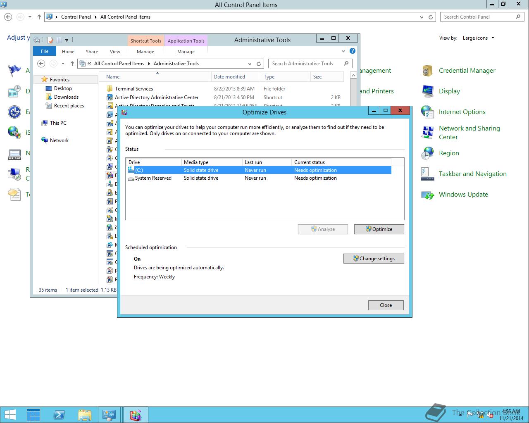Refresh the Control Panel address bar
The image size is (529, 423).
click(431, 17)
